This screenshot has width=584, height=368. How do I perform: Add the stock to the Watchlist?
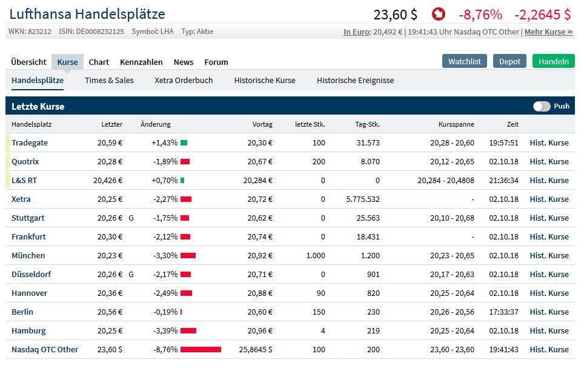tap(464, 61)
